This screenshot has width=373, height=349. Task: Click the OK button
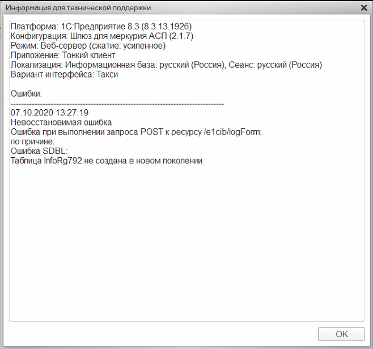click(341, 334)
